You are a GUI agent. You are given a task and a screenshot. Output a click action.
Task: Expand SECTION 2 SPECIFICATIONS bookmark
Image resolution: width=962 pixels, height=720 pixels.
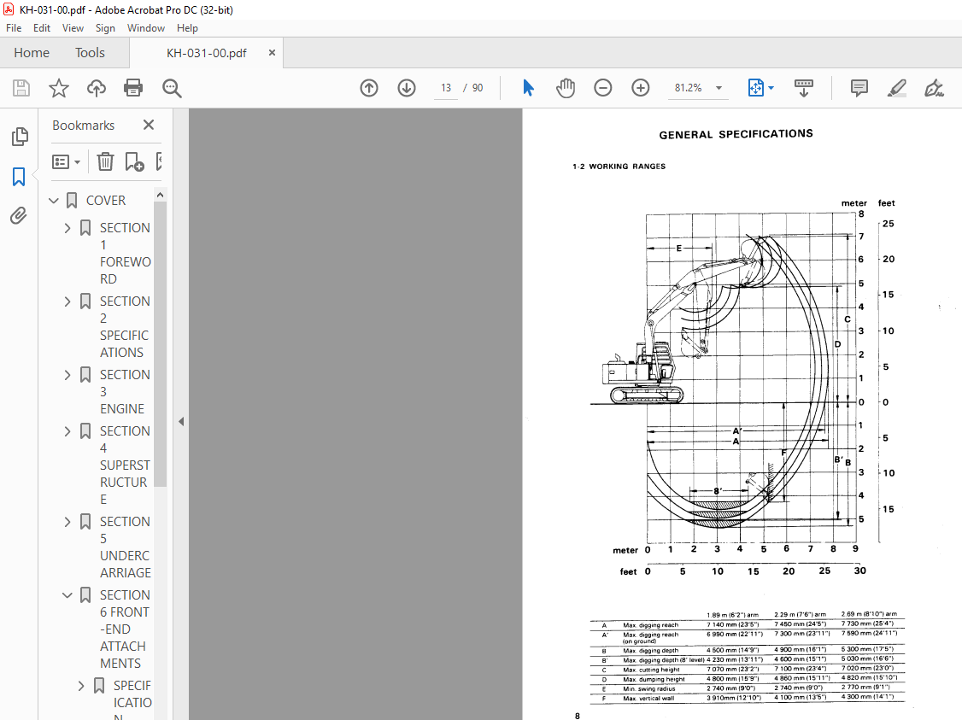[67, 301]
